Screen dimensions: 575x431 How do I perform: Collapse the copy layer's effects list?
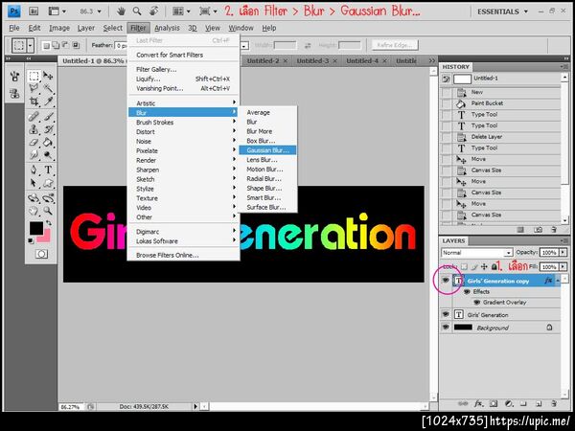(558, 281)
